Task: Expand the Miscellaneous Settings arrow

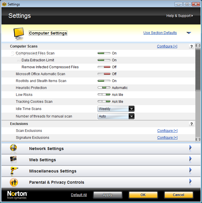Action: [190, 170]
